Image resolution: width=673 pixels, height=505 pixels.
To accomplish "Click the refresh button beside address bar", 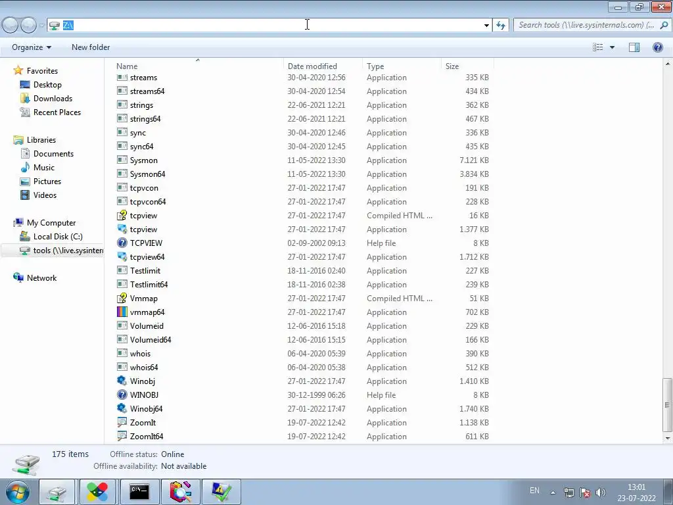I will (x=501, y=26).
